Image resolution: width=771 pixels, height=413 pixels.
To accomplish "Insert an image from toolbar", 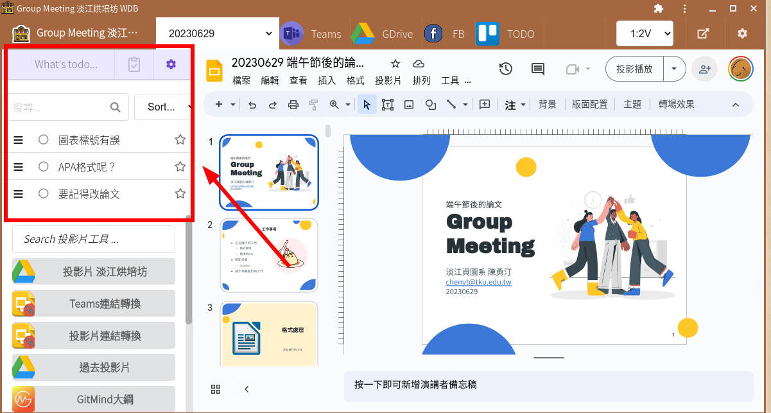I will pos(409,105).
